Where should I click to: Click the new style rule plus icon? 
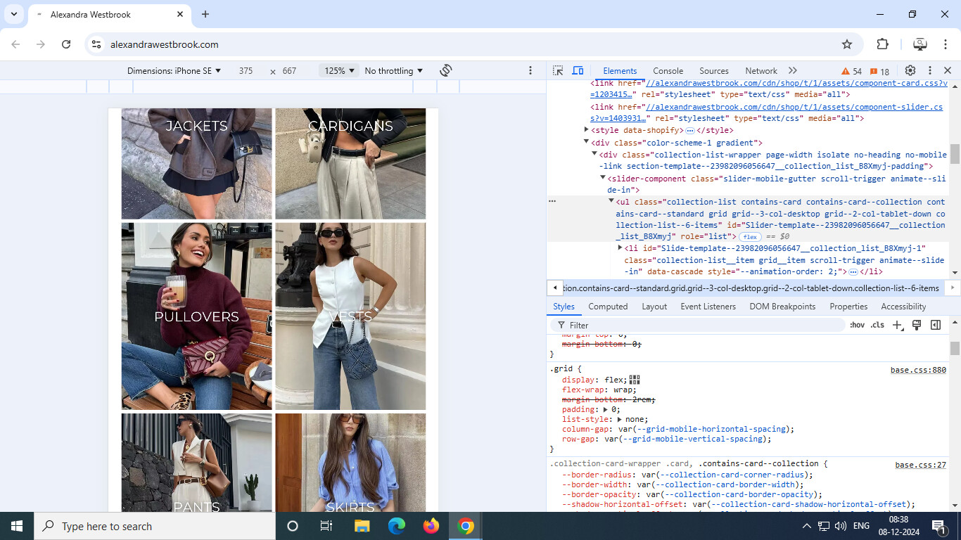click(x=897, y=325)
